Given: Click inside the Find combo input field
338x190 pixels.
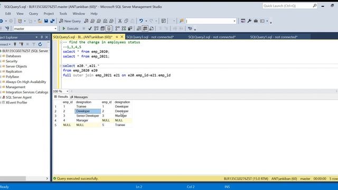Looking at the screenshot, I should point(209,21).
